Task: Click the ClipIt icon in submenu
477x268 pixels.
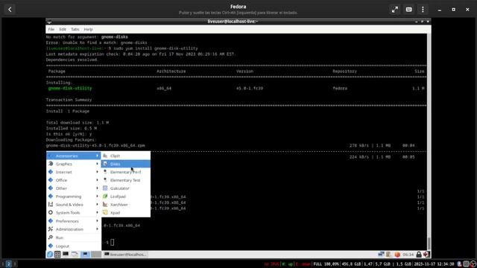Action: point(105,156)
